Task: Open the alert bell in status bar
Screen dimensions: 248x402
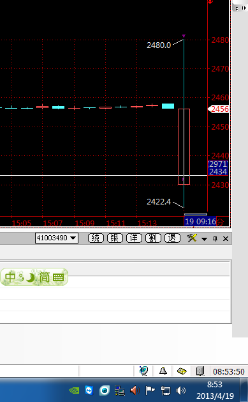Action: [x=163, y=371]
